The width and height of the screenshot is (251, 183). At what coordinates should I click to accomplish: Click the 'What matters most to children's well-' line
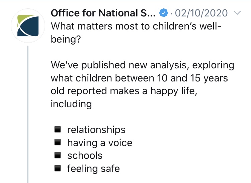(x=135, y=26)
